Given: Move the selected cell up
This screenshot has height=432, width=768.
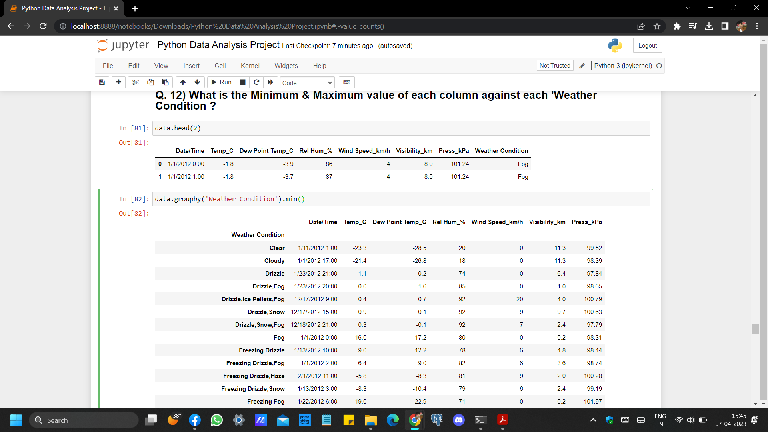Looking at the screenshot, I should tap(183, 82).
